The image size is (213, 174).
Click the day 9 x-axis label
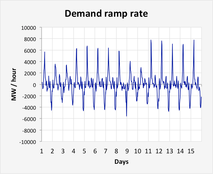coord(127,151)
